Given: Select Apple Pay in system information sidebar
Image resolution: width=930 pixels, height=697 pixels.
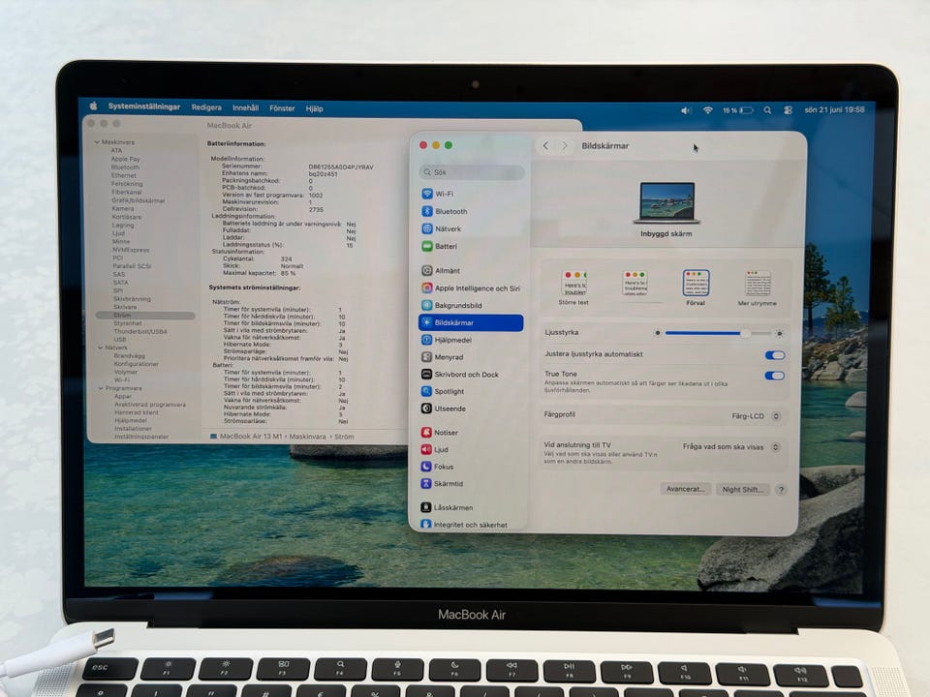Looking at the screenshot, I should tap(125, 159).
